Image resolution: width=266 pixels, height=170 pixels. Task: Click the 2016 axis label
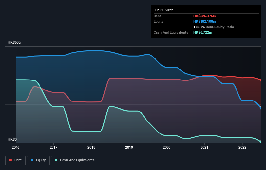pos(16,147)
